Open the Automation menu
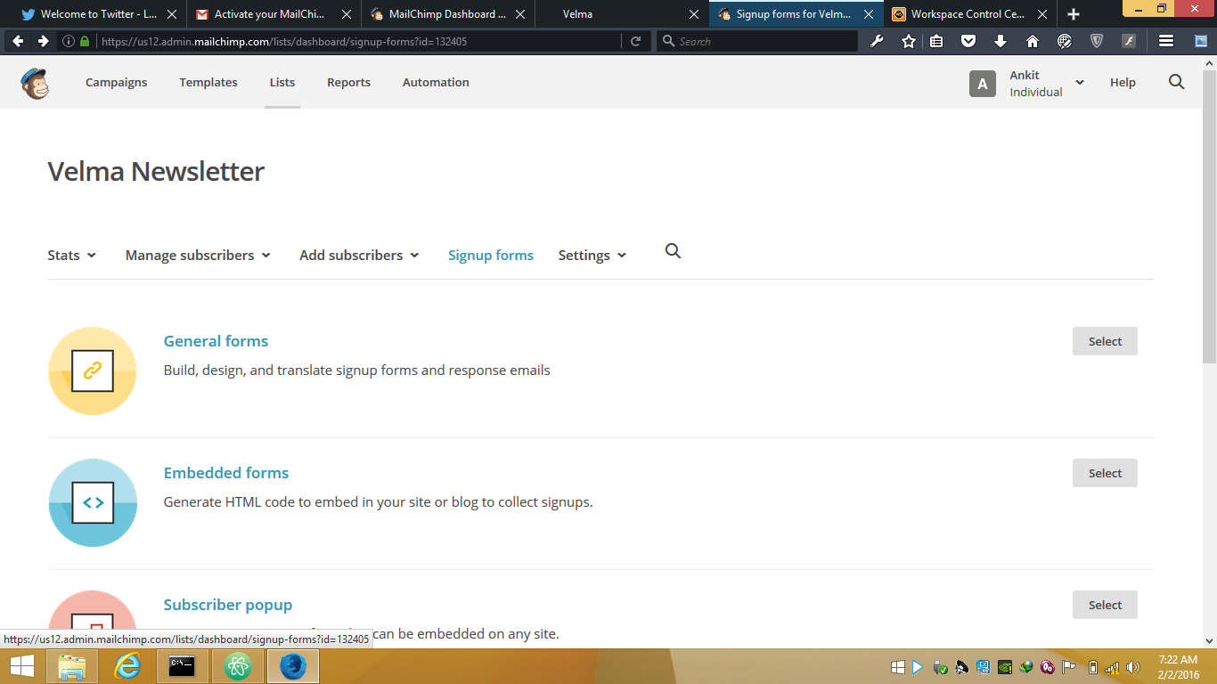1217x684 pixels. tap(436, 82)
